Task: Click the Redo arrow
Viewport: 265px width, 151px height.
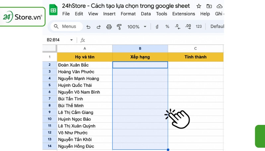Action: tap(99, 27)
